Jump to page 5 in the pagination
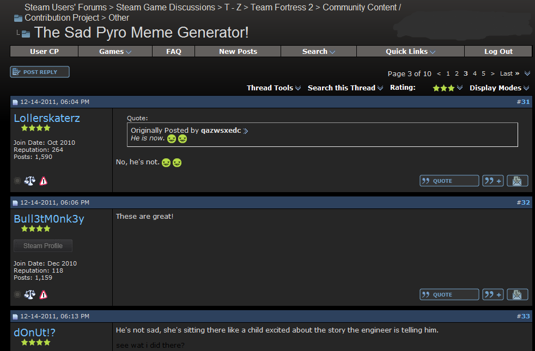Viewport: 535px width, 351px height. tap(483, 73)
